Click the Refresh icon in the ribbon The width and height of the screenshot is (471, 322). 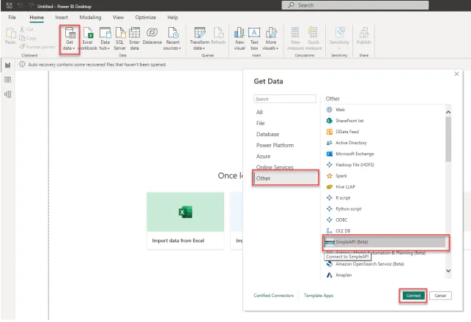[x=218, y=36]
